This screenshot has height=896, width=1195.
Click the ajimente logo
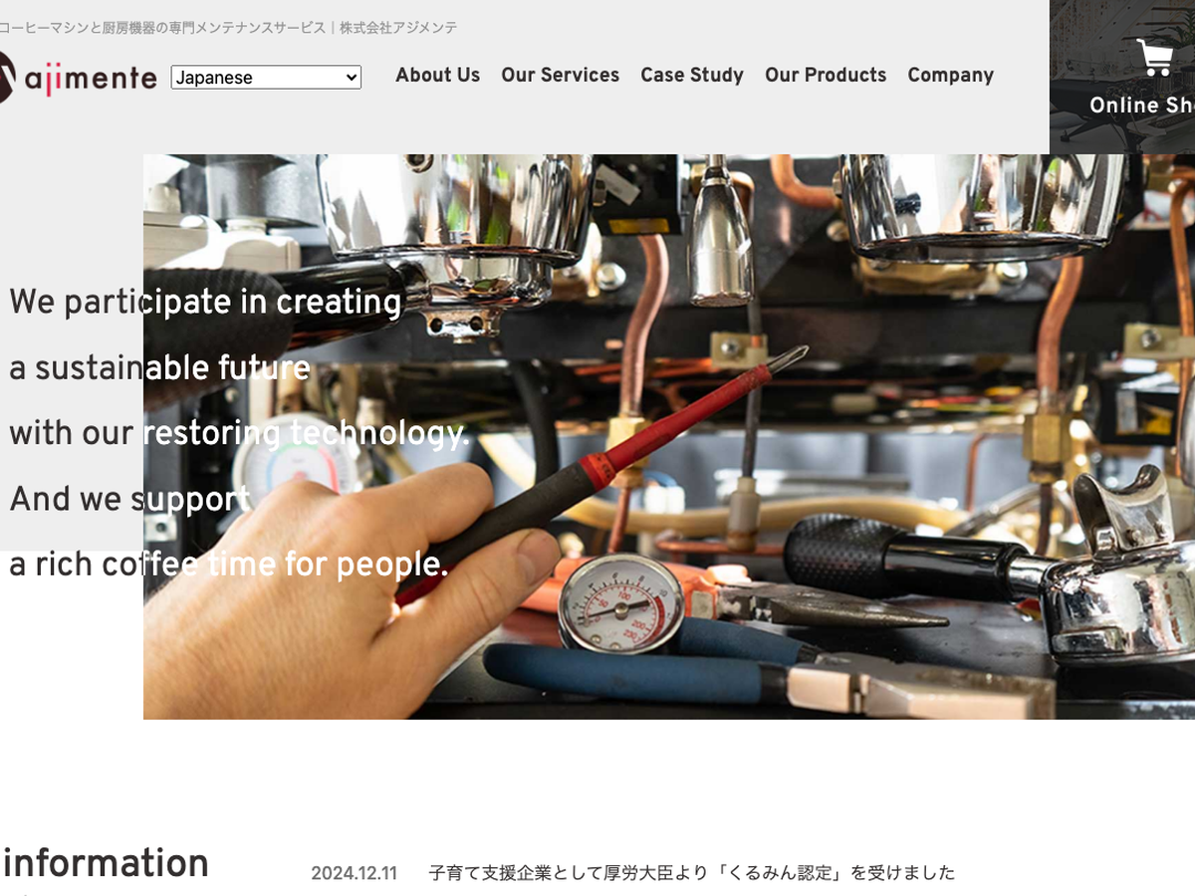click(x=78, y=77)
